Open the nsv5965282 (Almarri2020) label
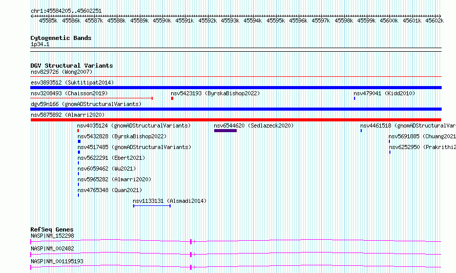This screenshot has height=273, width=456. (114, 179)
